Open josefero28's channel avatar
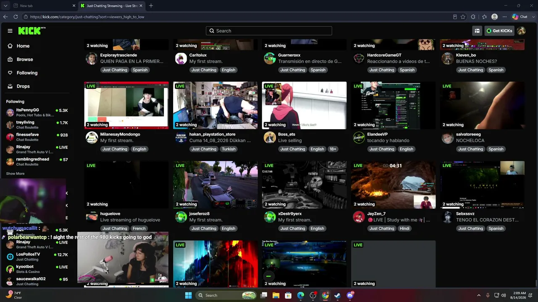Image resolution: width=538 pixels, height=302 pixels. click(x=181, y=217)
